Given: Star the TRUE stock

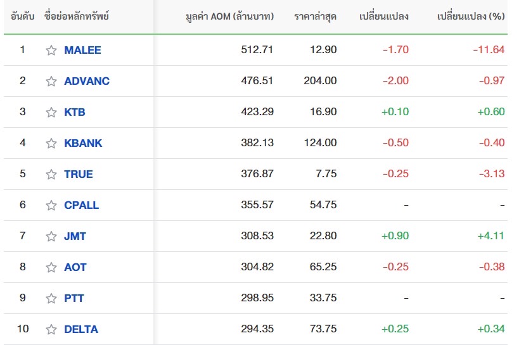Looking at the screenshot, I should (51, 174).
